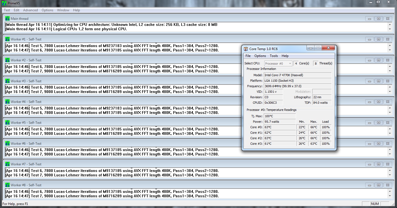This screenshot has height=208, width=397.
Task: Maximize the Main thread child window
Action: tap(379, 19)
